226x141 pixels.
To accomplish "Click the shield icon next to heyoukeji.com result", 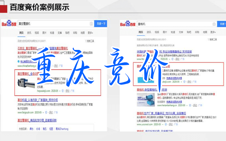I will pyautogui.click(x=63, y=91).
